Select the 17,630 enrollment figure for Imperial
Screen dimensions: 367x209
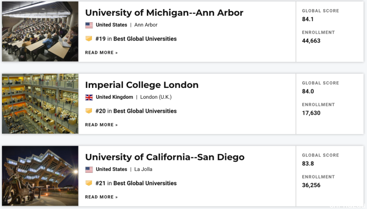311,113
